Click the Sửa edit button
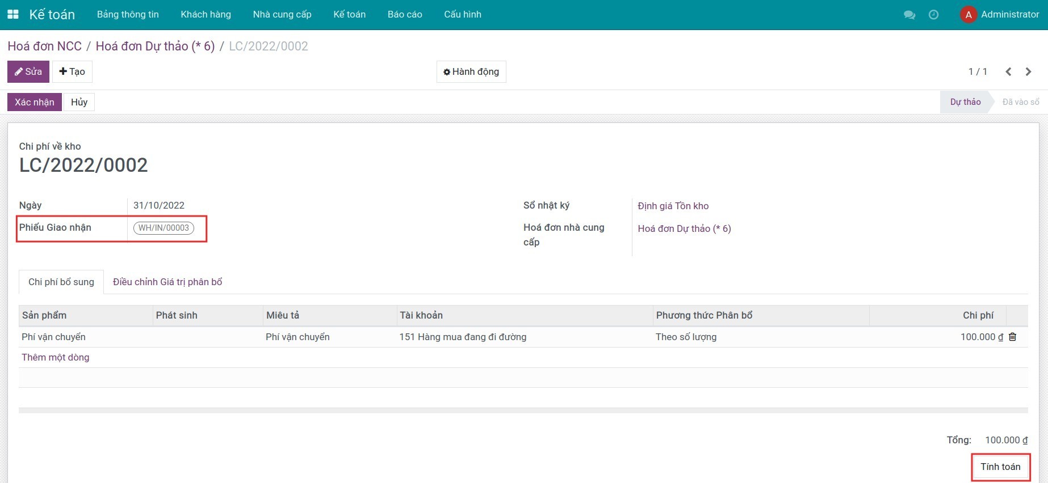 pos(28,72)
